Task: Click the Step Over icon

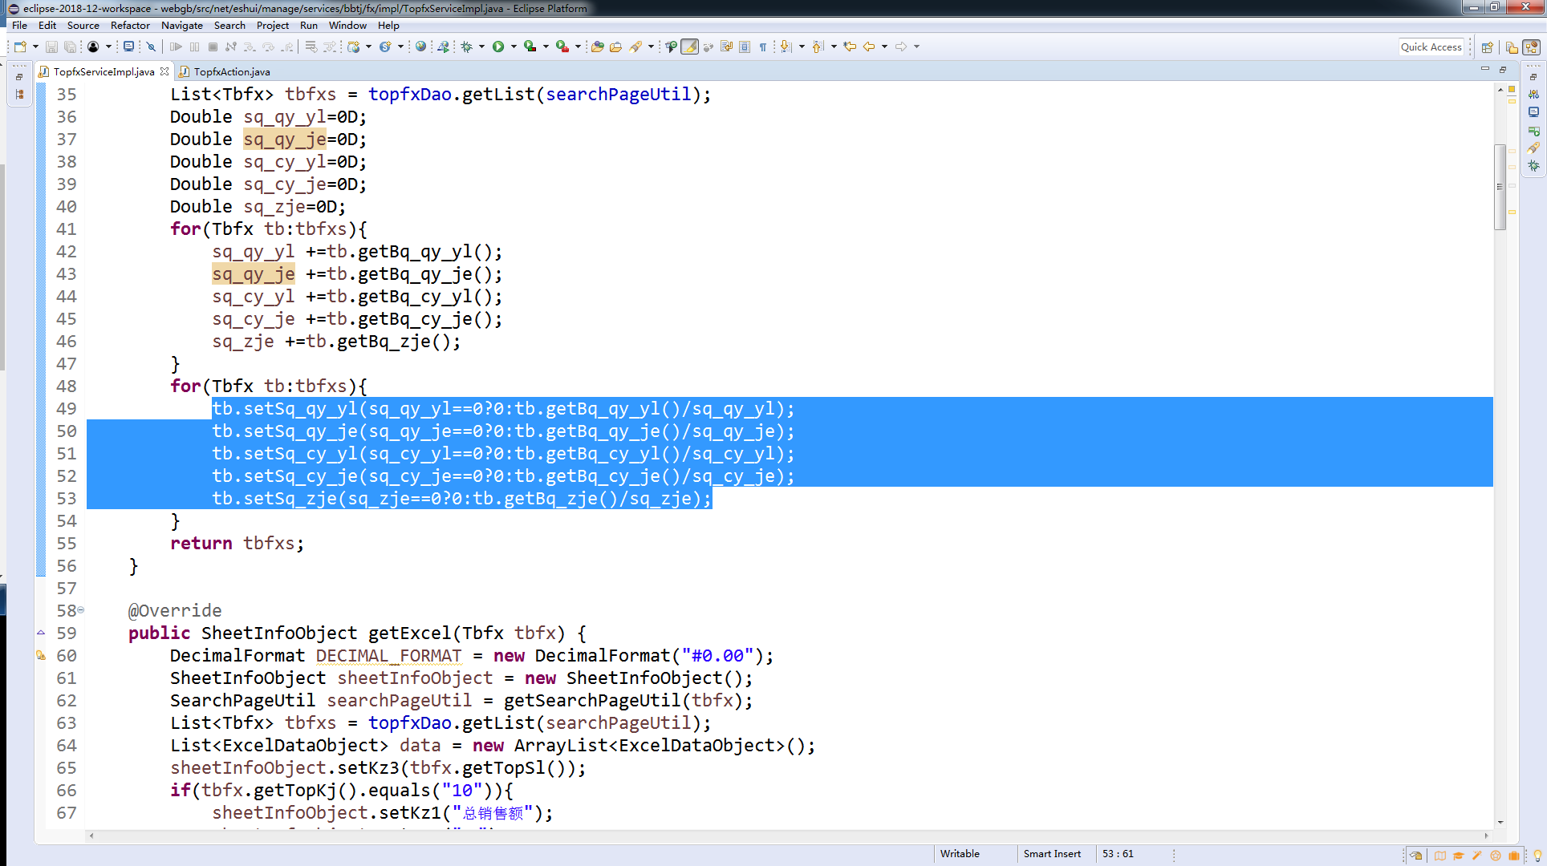Action: pos(269,47)
